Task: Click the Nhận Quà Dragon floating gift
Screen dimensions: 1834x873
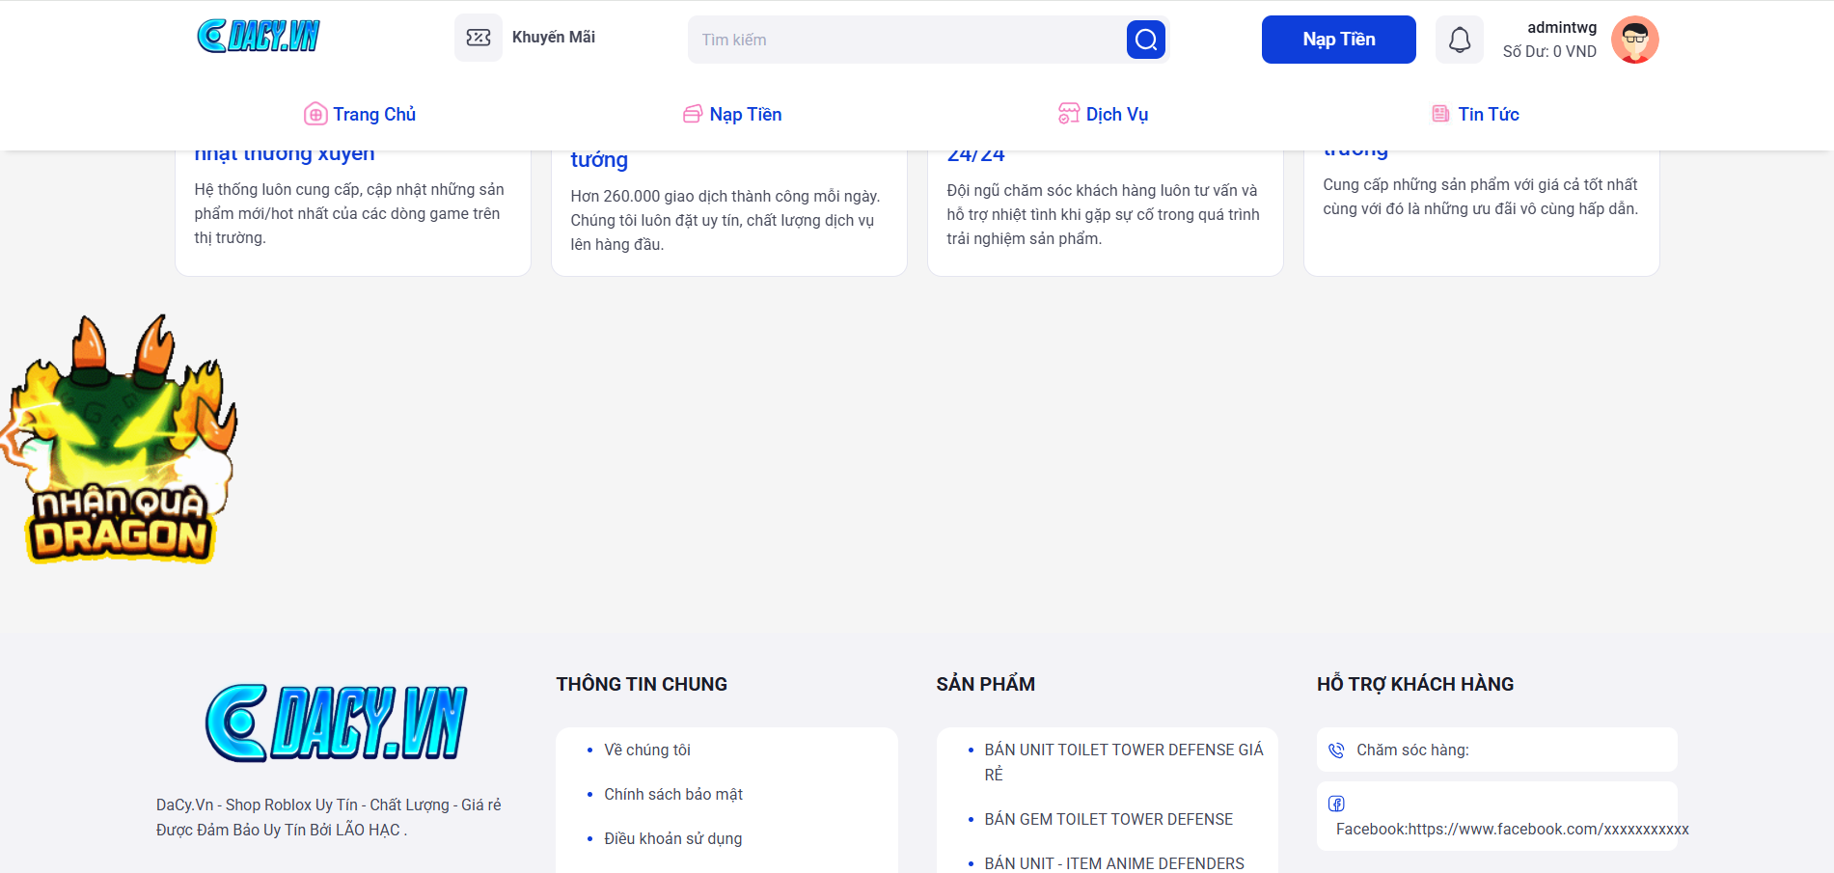Action: pos(118,440)
